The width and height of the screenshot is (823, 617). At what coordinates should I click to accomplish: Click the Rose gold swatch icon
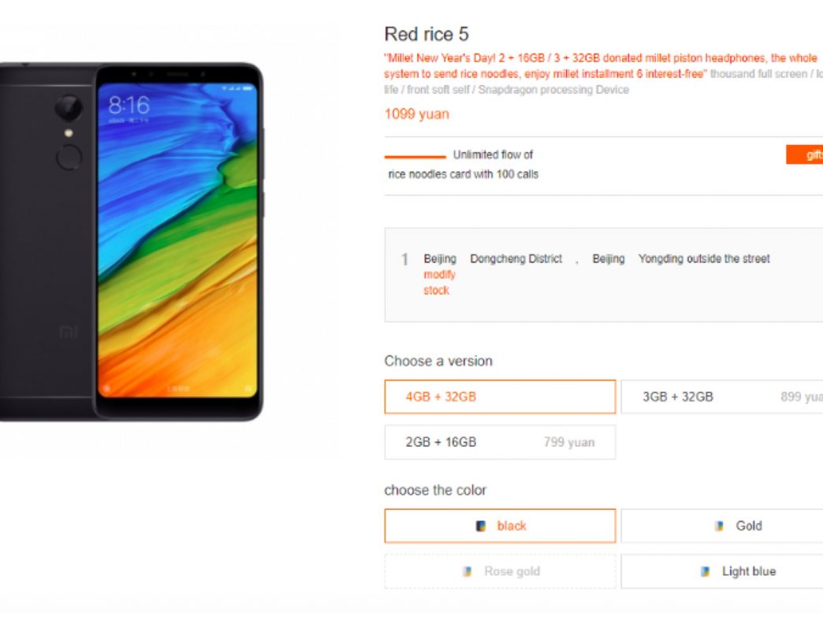point(467,571)
